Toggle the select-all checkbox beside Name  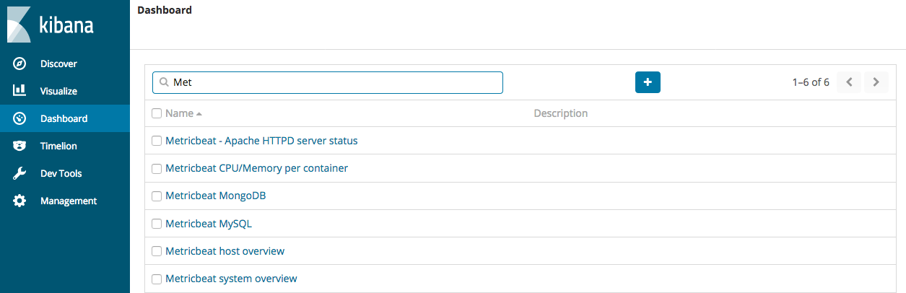[157, 113]
